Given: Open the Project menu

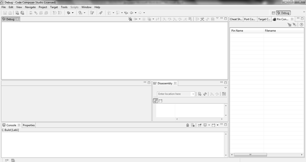Looking at the screenshot, I should coord(43,7).
